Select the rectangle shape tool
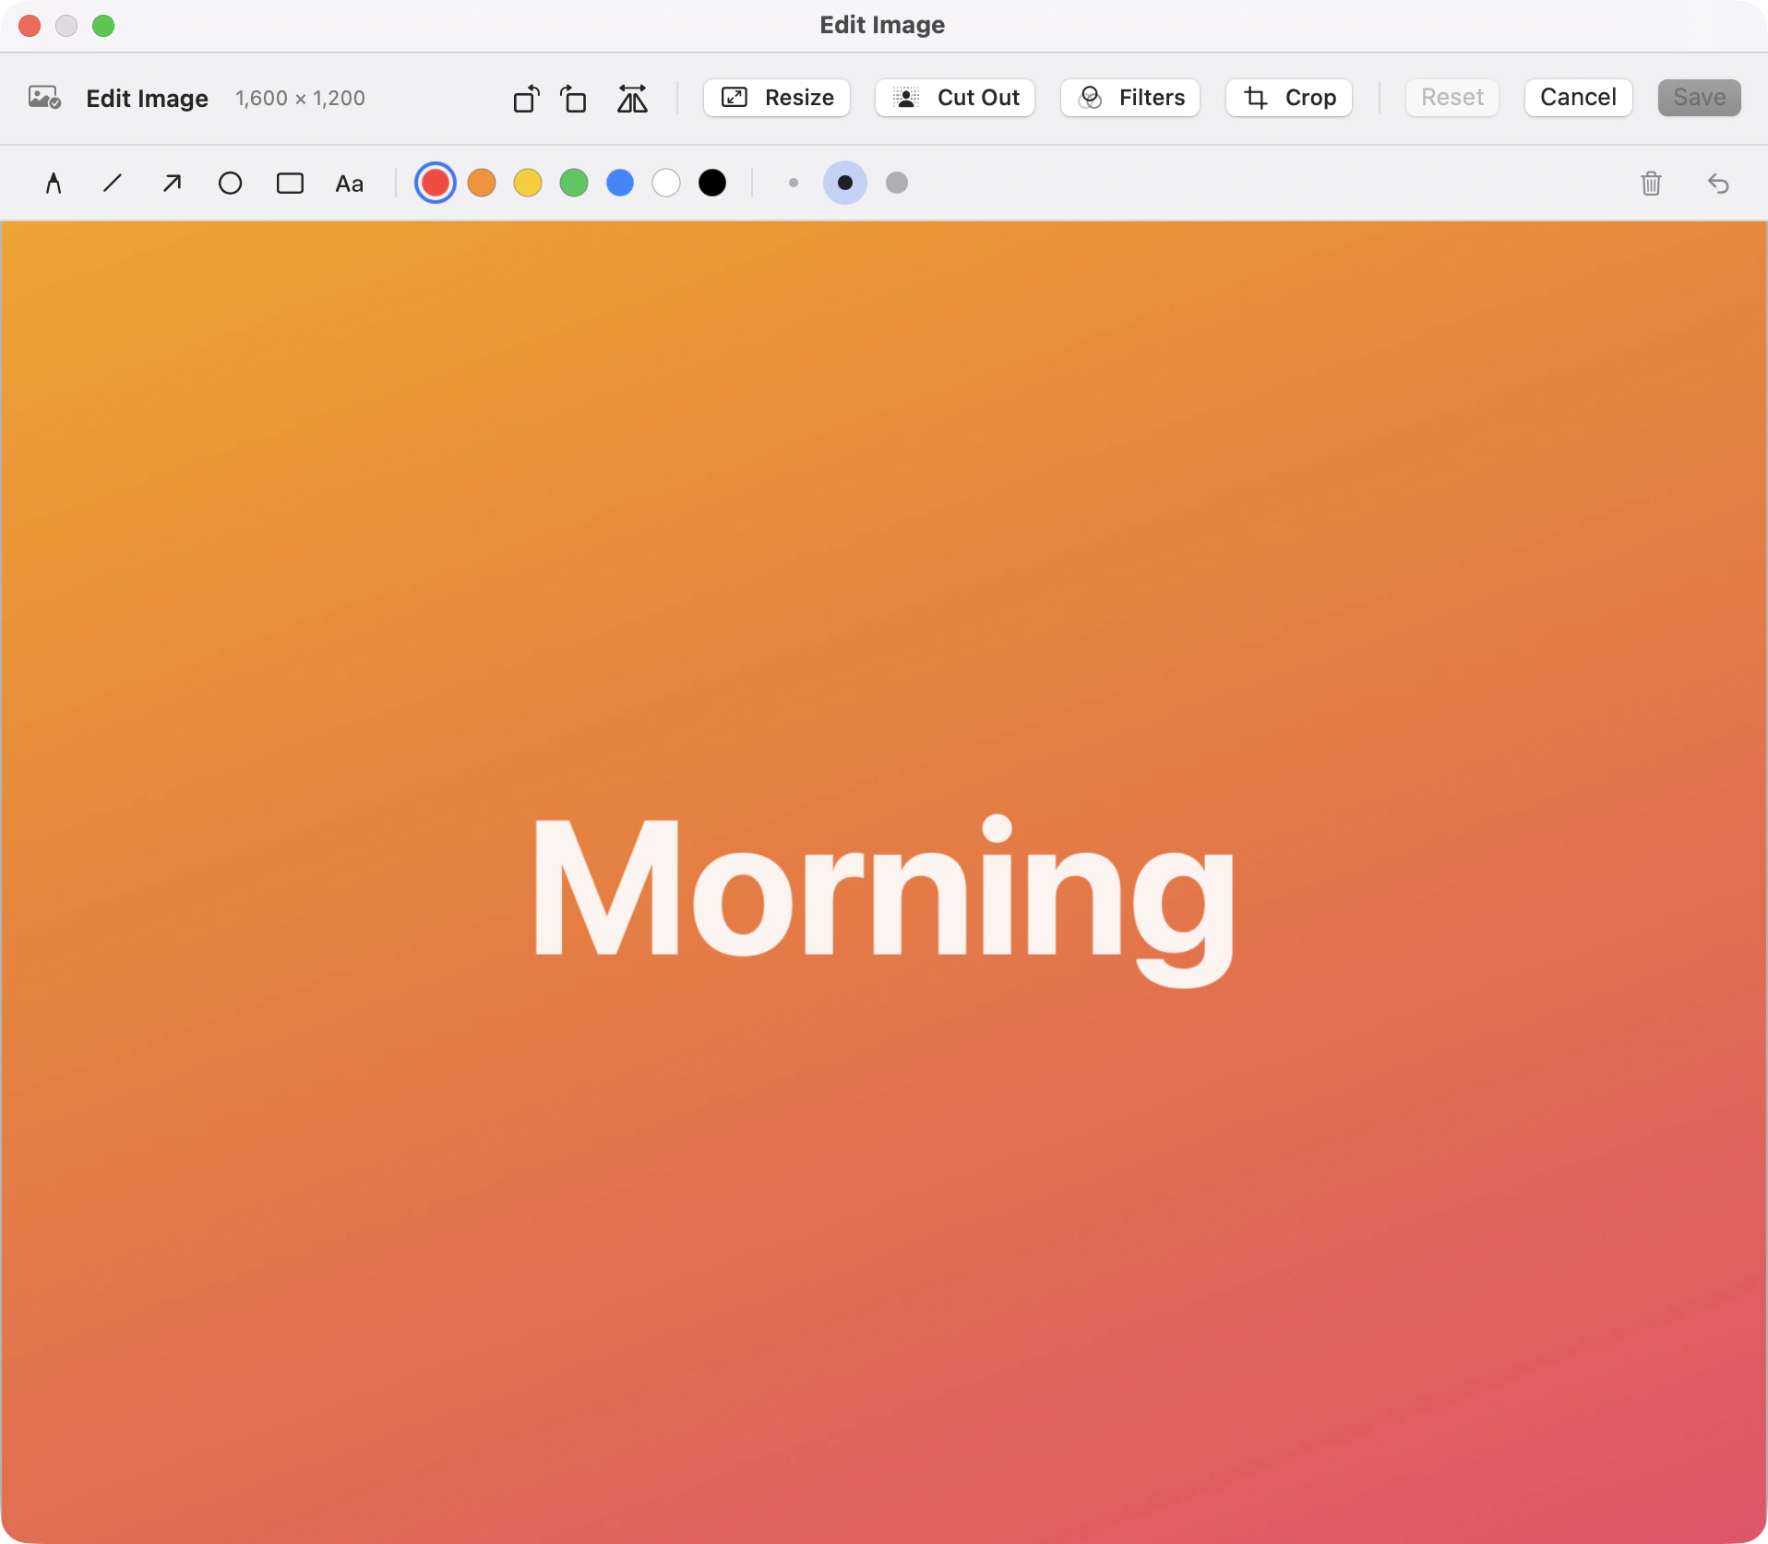The height and width of the screenshot is (1544, 1768). [290, 183]
